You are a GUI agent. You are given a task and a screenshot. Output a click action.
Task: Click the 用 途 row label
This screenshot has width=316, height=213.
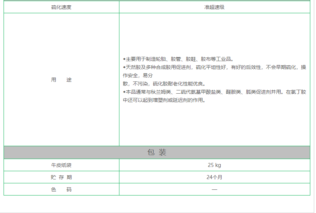click(x=61, y=80)
